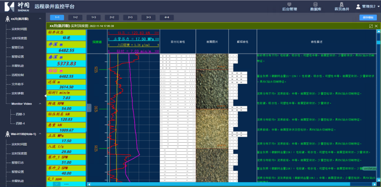The height and width of the screenshot is (187, 381).
Task: Enter fullscreen using the depth chart expand icon
Action: pyautogui.click(x=371, y=26)
